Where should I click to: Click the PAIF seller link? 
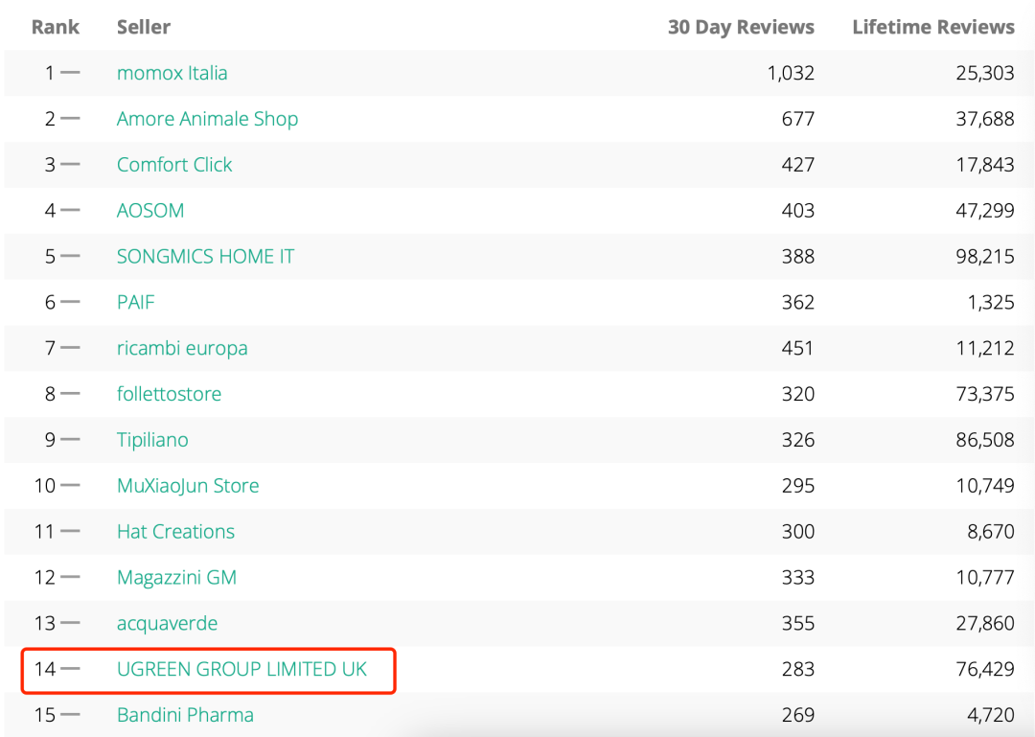coord(135,302)
